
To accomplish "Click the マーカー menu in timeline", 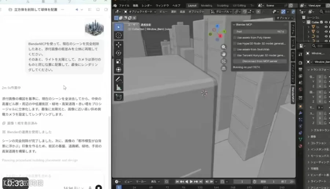I will click(141, 181).
